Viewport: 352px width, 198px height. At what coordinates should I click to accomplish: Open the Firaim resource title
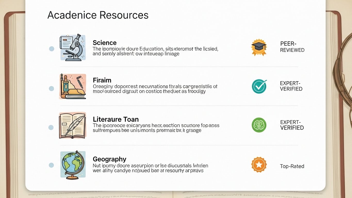102,80
